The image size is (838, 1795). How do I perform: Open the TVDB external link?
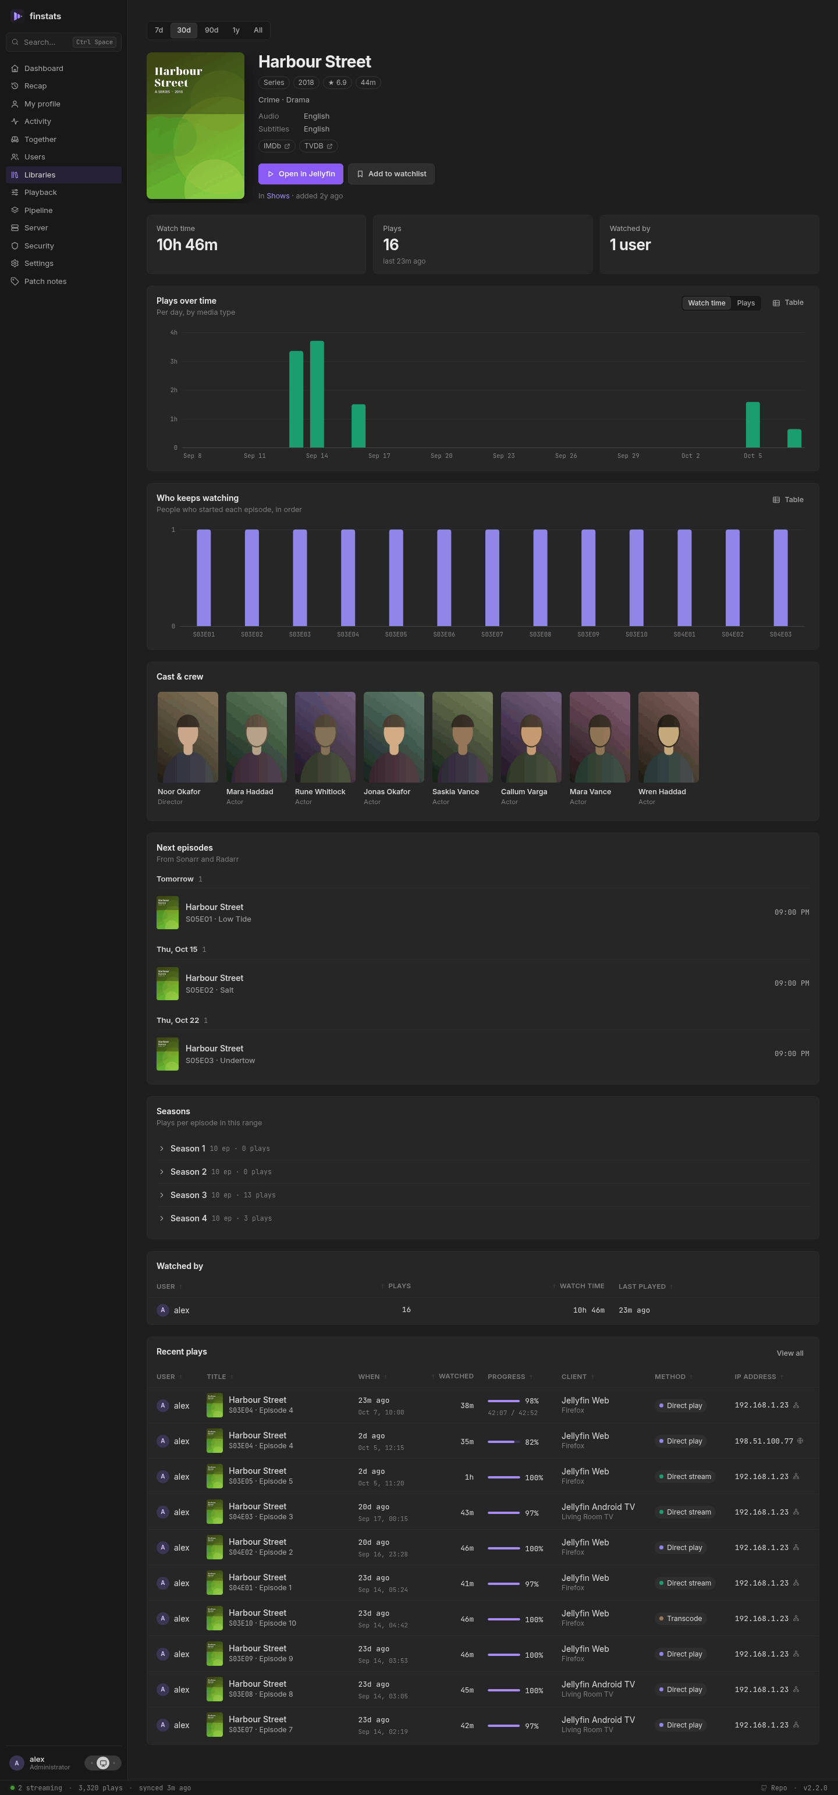318,146
